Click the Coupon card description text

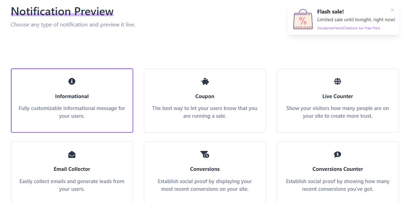[x=205, y=112]
